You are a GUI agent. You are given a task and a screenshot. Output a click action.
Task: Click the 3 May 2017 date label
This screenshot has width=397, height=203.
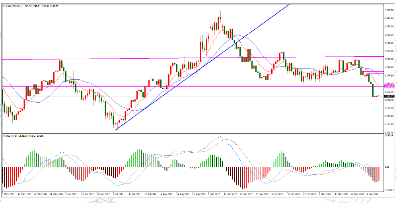pos(8,194)
